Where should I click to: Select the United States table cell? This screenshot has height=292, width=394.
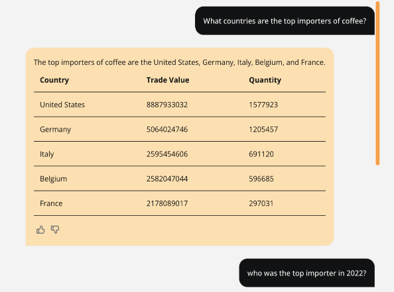62,105
